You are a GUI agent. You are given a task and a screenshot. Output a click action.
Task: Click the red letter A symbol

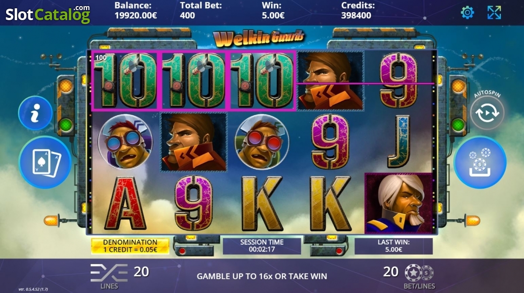point(126,203)
